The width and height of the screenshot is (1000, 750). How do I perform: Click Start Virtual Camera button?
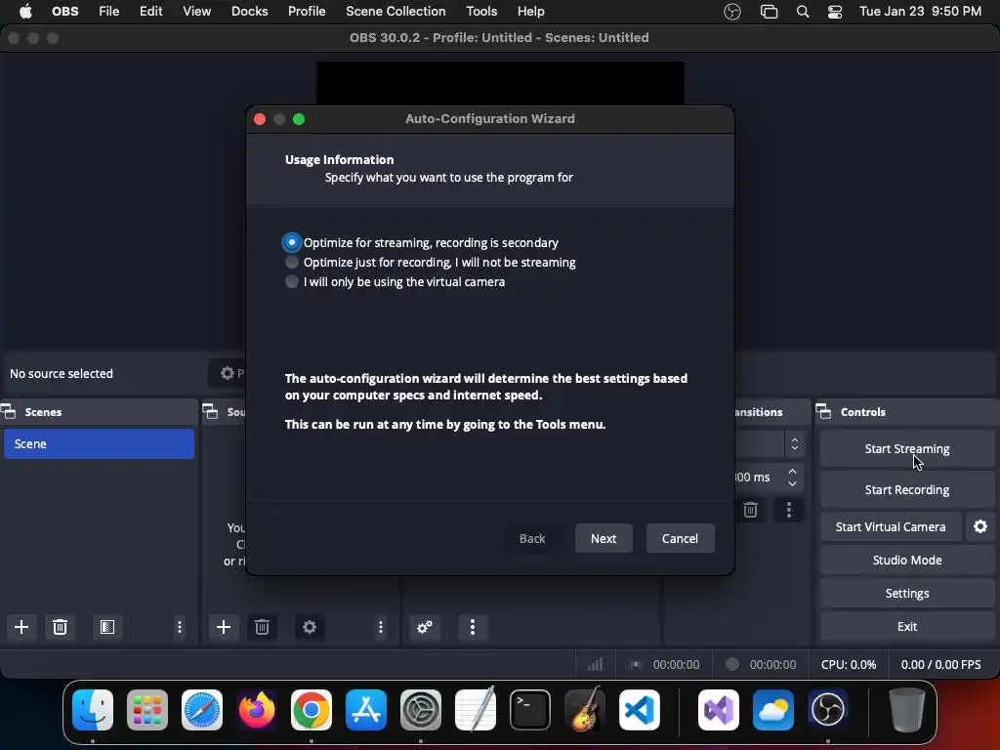point(891,526)
